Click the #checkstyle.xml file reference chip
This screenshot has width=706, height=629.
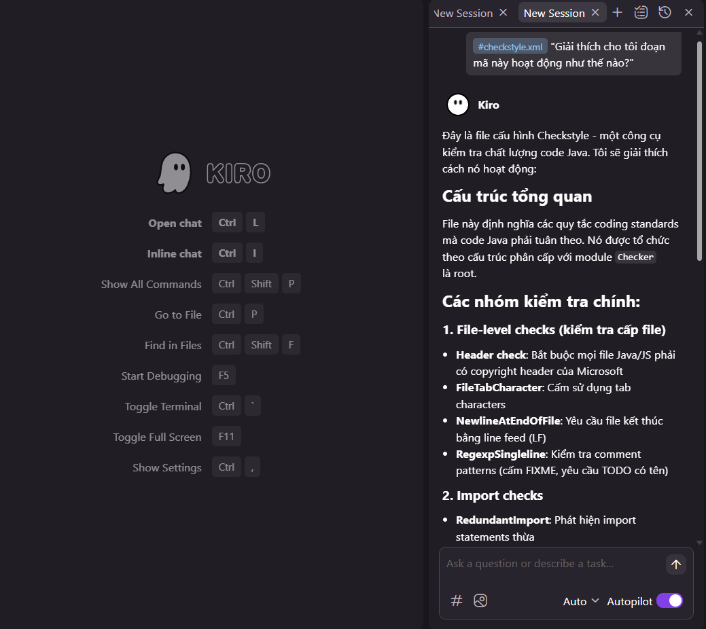510,47
